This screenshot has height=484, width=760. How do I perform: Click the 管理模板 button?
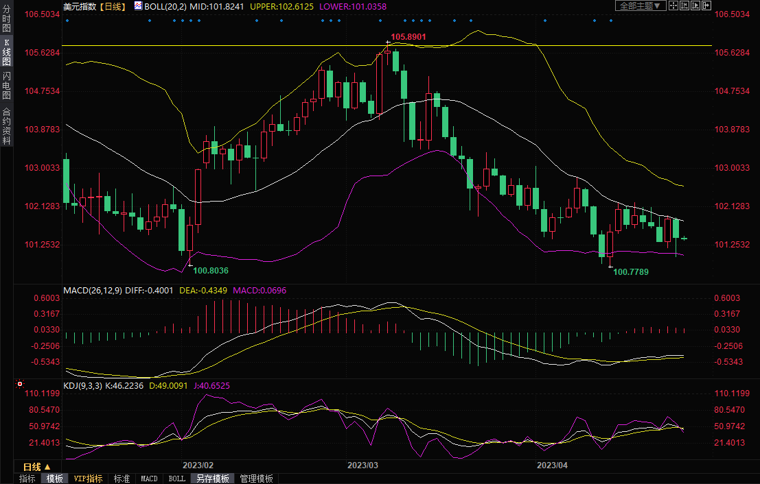pos(256,479)
